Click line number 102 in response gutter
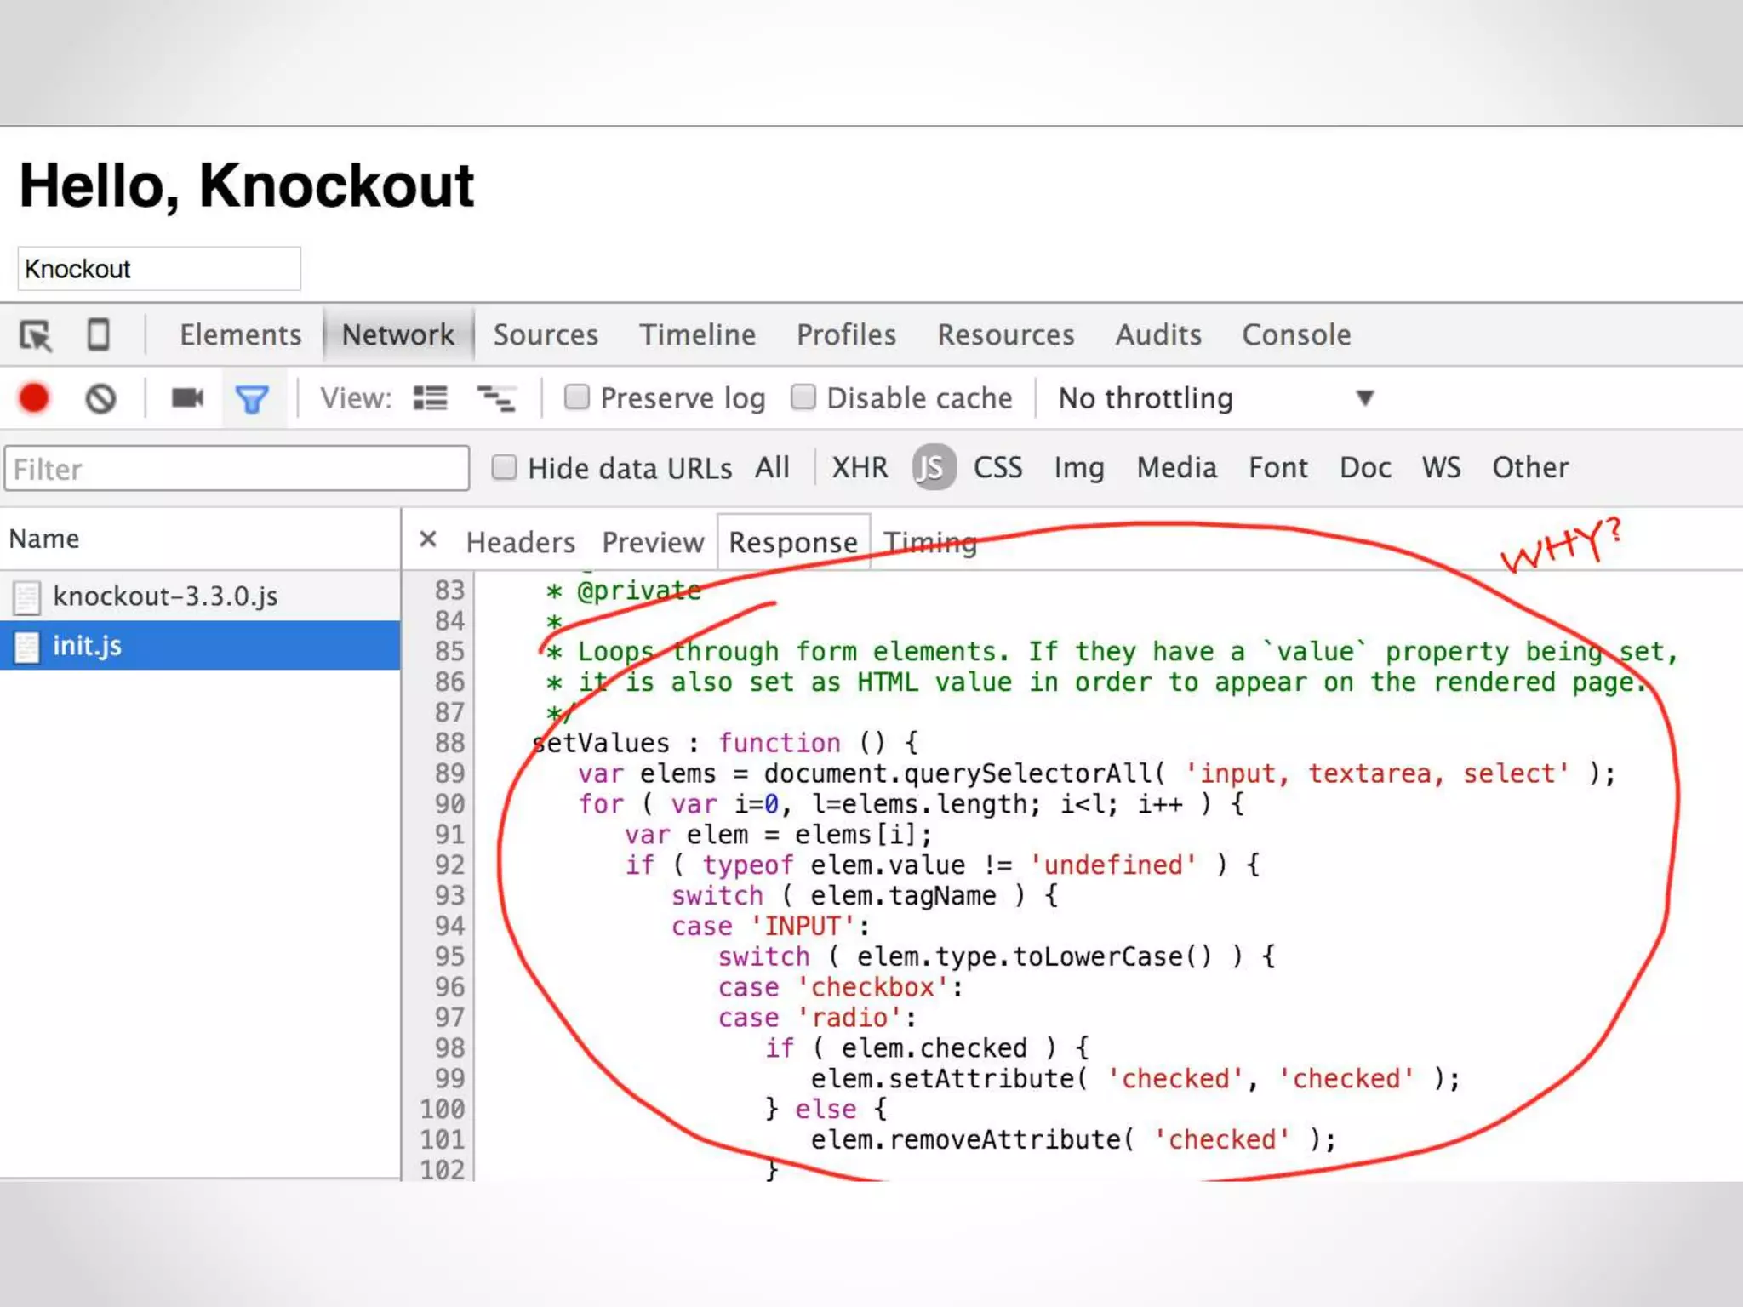This screenshot has width=1743, height=1307. click(x=442, y=1170)
